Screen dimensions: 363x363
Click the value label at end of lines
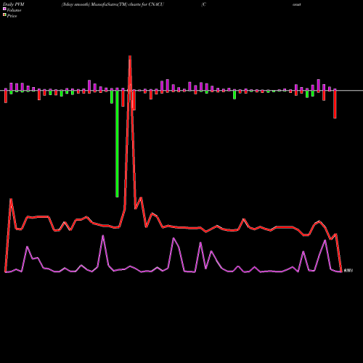(348, 270)
